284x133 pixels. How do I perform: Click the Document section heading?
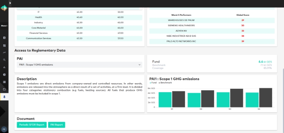point(26,119)
